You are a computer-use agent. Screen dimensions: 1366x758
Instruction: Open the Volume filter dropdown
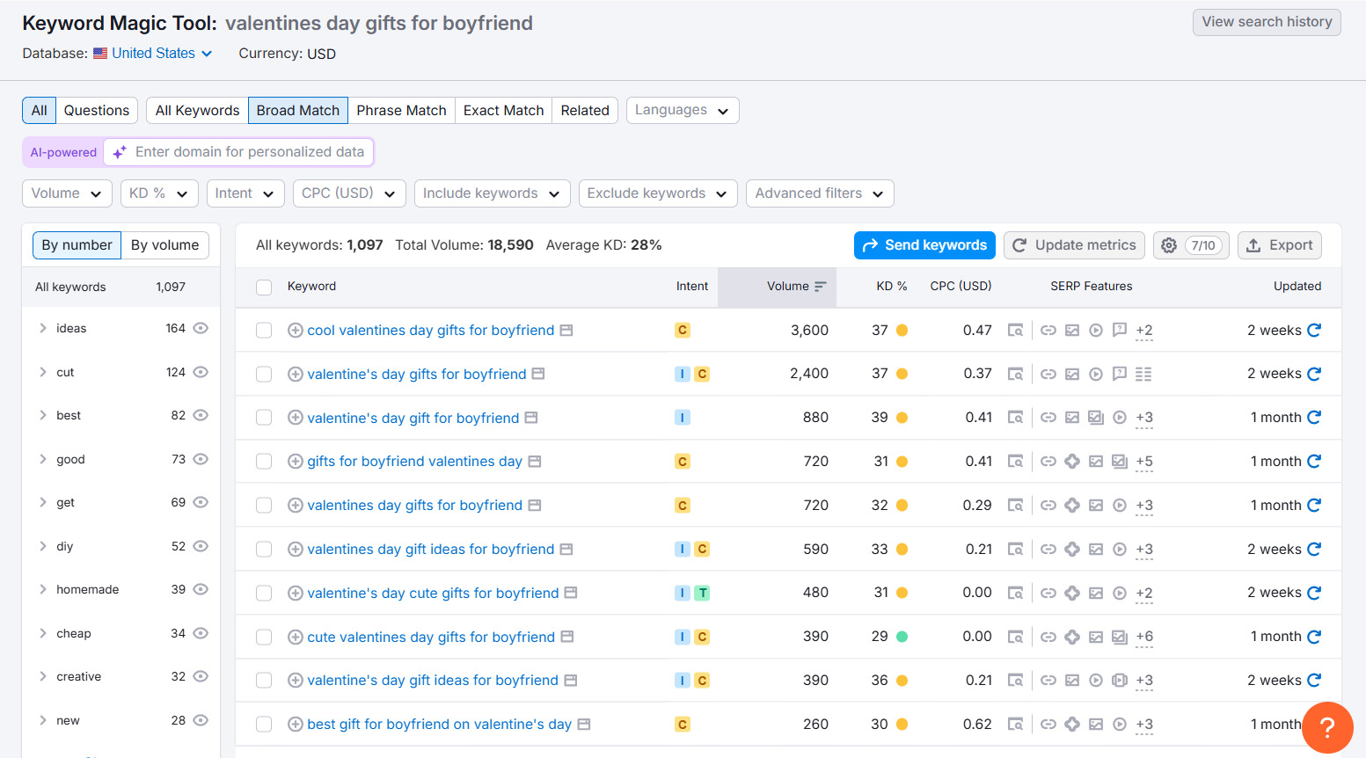click(67, 193)
